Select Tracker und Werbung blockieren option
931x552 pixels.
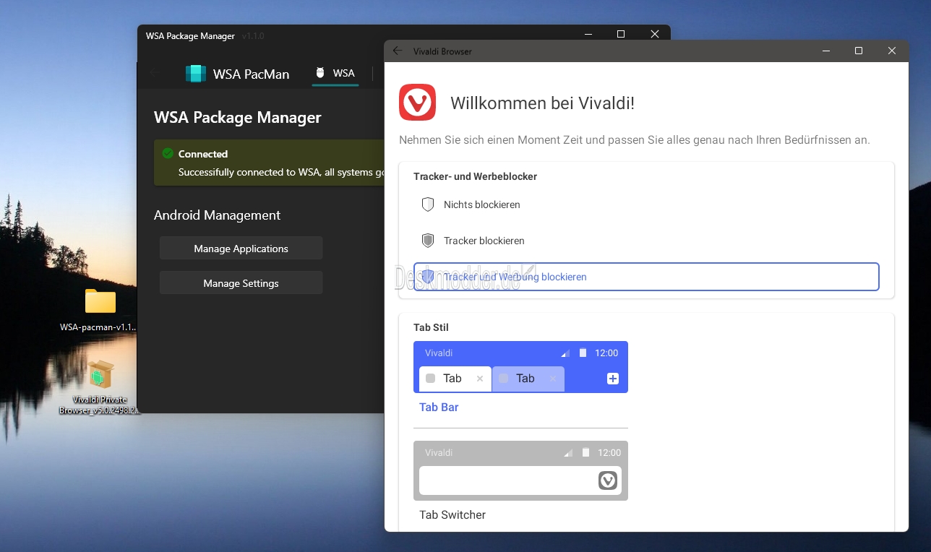point(646,277)
